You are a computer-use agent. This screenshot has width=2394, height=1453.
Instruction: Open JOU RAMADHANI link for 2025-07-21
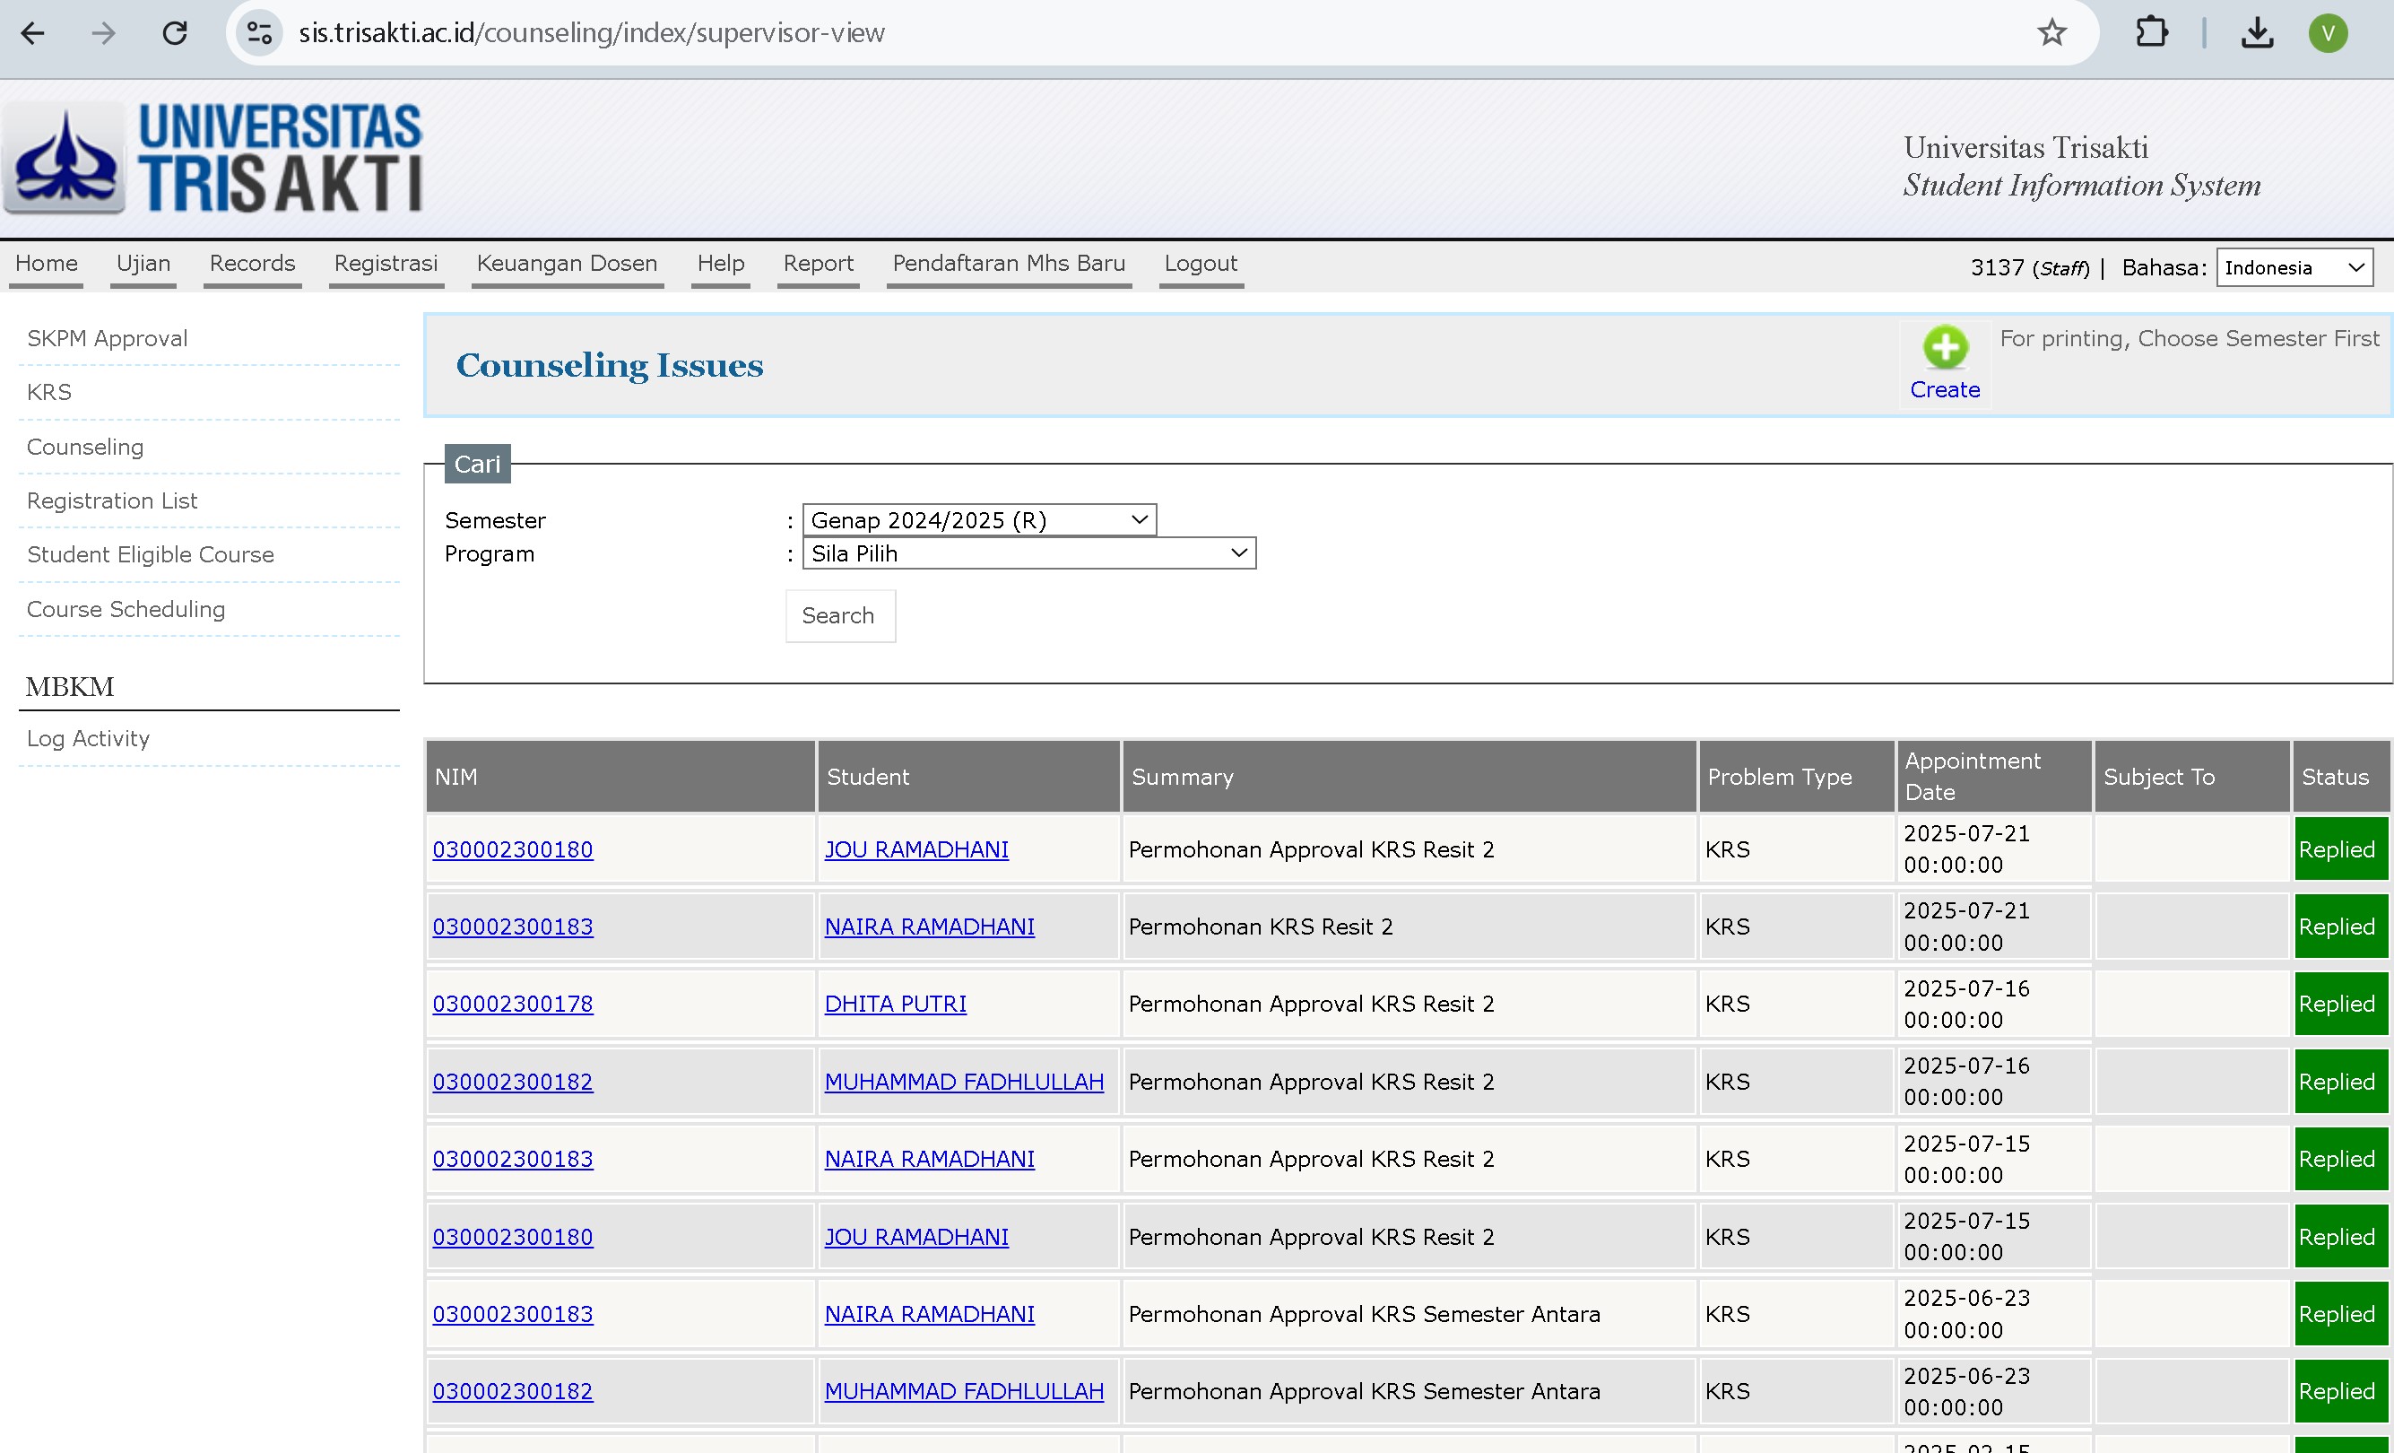click(916, 849)
